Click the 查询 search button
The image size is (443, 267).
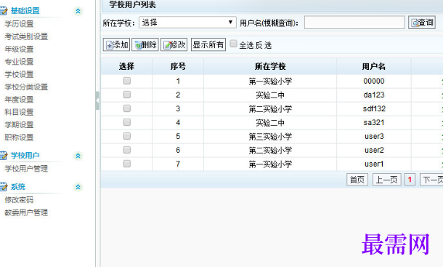(x=422, y=23)
